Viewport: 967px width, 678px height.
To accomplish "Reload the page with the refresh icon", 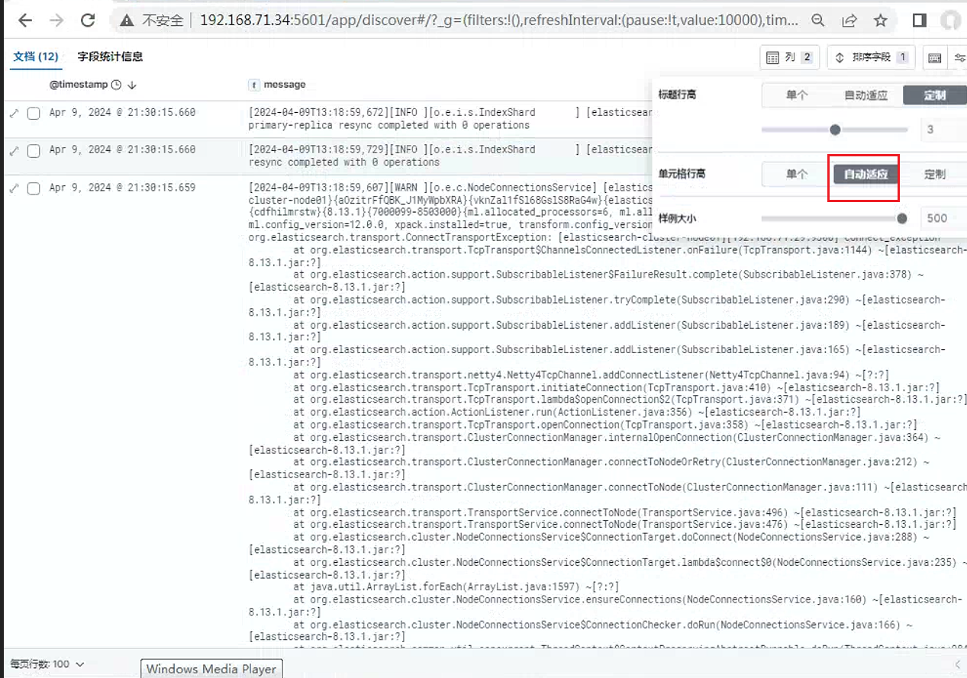I will pos(88,21).
